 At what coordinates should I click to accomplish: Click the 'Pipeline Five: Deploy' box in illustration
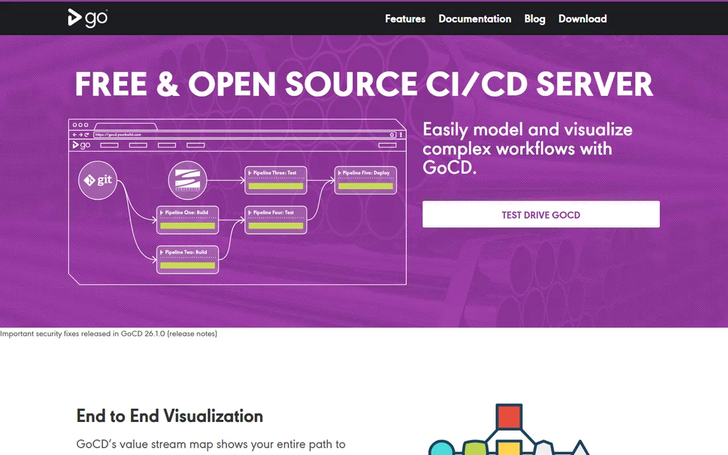365,180
